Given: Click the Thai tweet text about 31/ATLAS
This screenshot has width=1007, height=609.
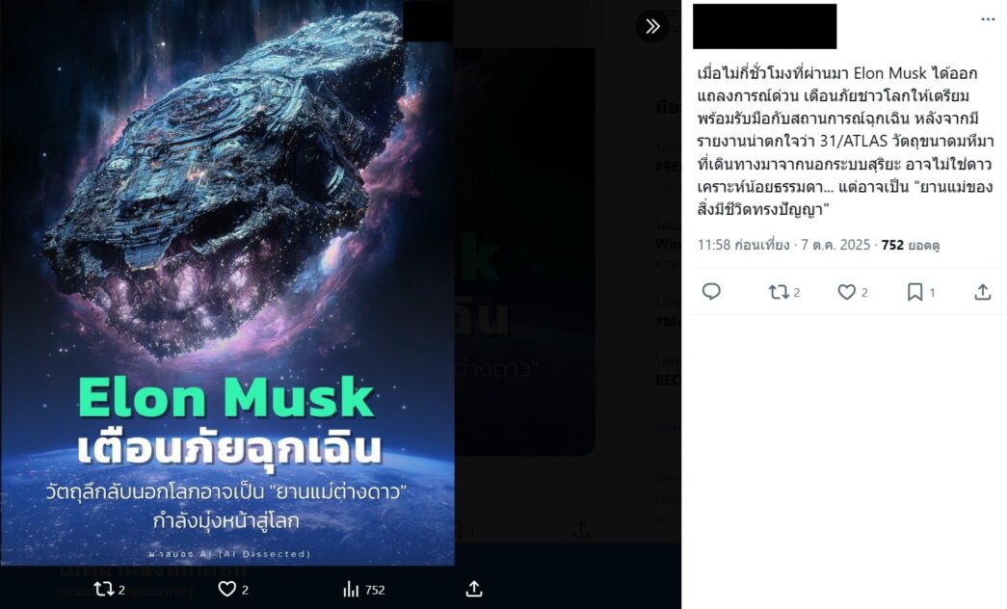Looking at the screenshot, I should coord(844,142).
